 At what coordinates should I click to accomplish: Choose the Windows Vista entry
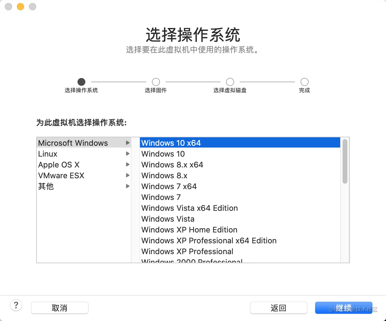tap(240, 219)
